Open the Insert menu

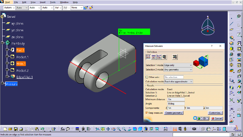(x=42, y=2)
